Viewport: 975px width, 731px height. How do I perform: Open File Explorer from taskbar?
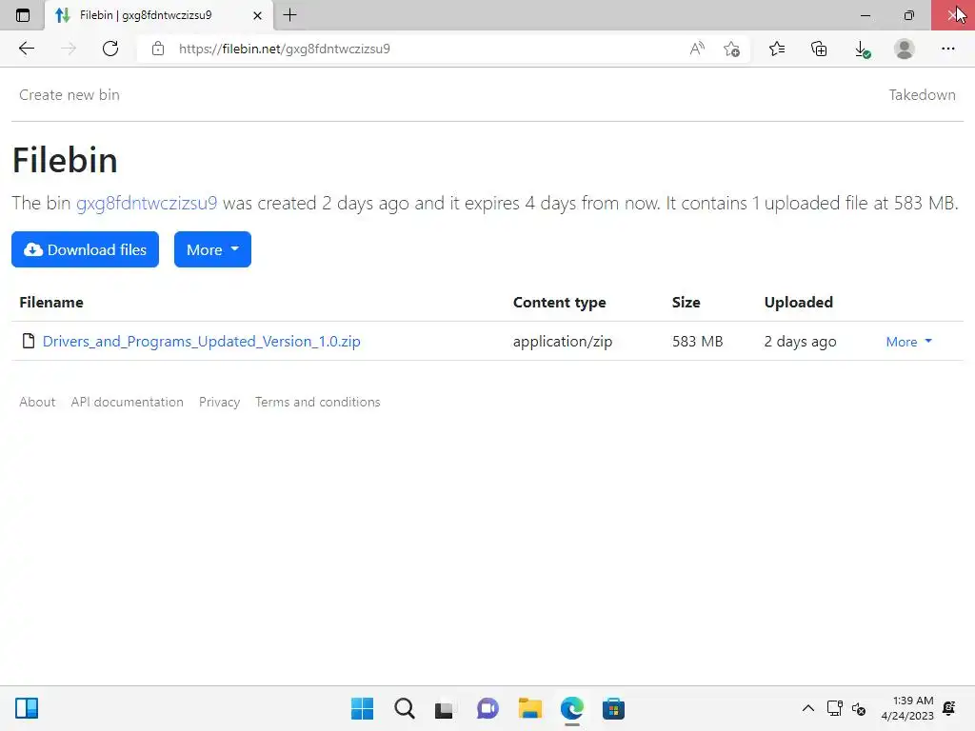click(x=529, y=708)
